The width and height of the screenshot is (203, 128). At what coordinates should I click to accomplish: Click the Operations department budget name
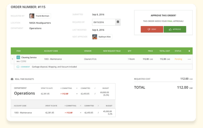point(24,93)
